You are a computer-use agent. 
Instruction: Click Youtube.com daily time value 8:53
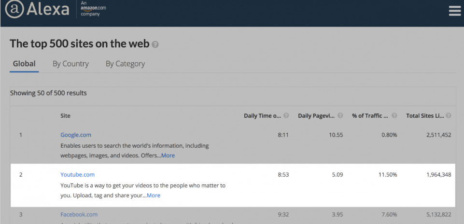[x=283, y=175]
